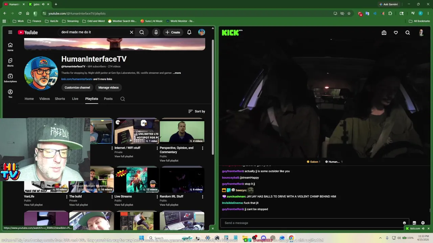Expand channel description with ...more
433x243 pixels.
tap(177, 73)
